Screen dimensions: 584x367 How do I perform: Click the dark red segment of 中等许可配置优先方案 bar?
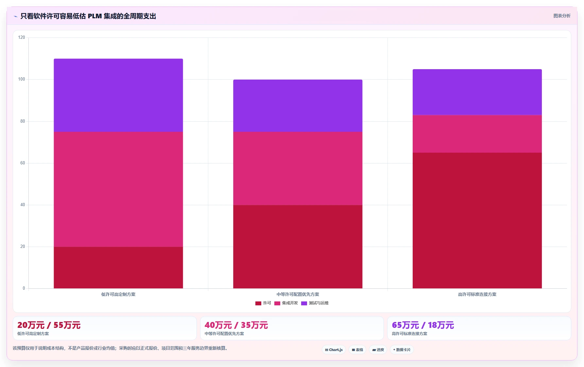coord(298,247)
